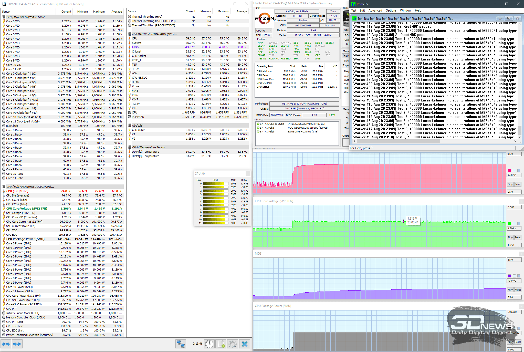Click the 1.500 maximum field of voltage graph
This screenshot has width=524, height=352.
[x=514, y=207]
